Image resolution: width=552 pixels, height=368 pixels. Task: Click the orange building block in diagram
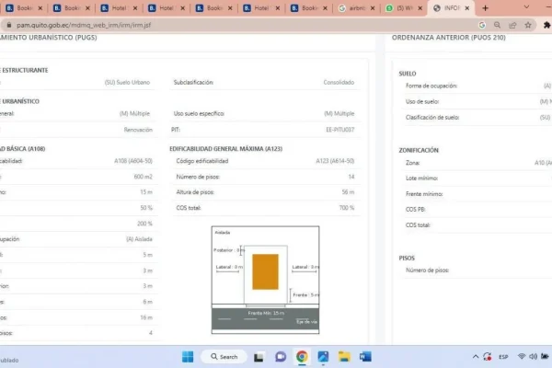tap(265, 271)
